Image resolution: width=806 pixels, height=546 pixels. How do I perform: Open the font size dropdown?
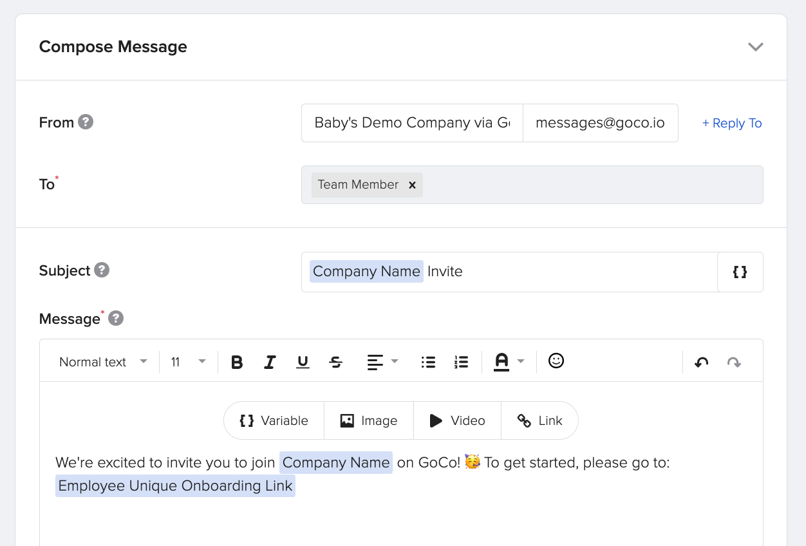[187, 361]
